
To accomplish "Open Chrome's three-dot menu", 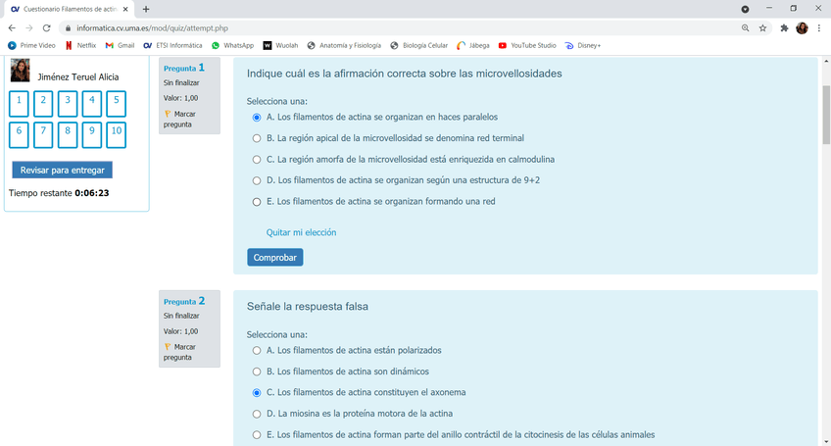I will (819, 28).
